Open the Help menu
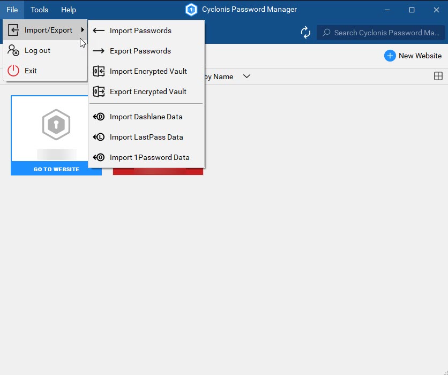 [x=68, y=10]
